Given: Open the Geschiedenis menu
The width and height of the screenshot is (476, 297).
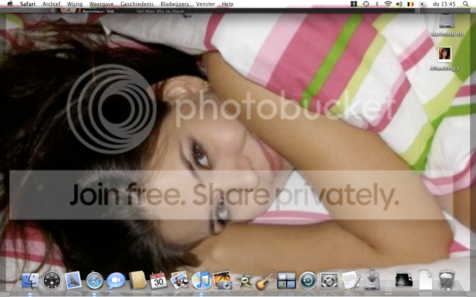Looking at the screenshot, I should [137, 4].
